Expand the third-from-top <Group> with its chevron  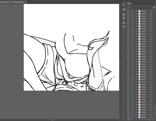[x=136, y=16]
